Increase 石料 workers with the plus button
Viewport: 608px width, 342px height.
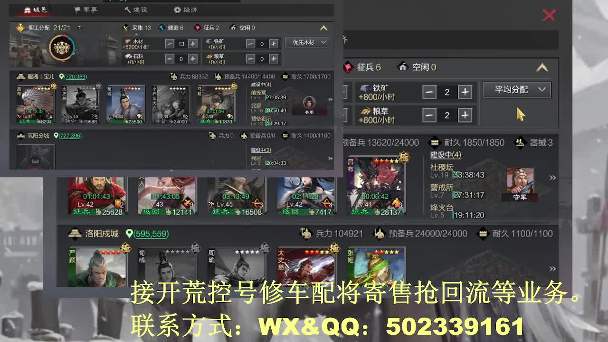pos(193,59)
